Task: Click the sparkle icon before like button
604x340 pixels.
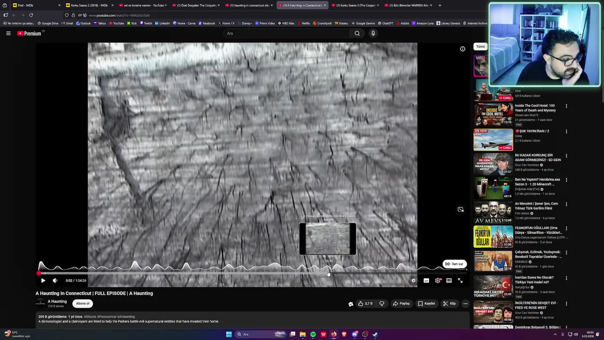Action: (x=351, y=304)
